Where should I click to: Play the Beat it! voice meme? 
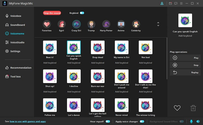[50, 47]
